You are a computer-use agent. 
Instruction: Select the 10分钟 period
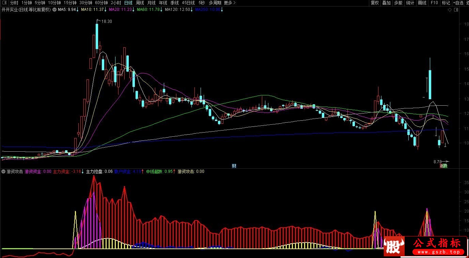[54, 3]
